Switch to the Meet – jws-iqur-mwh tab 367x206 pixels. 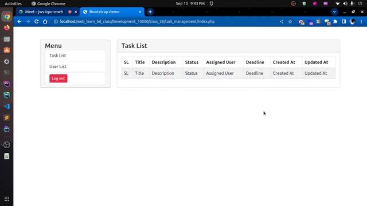pos(44,11)
